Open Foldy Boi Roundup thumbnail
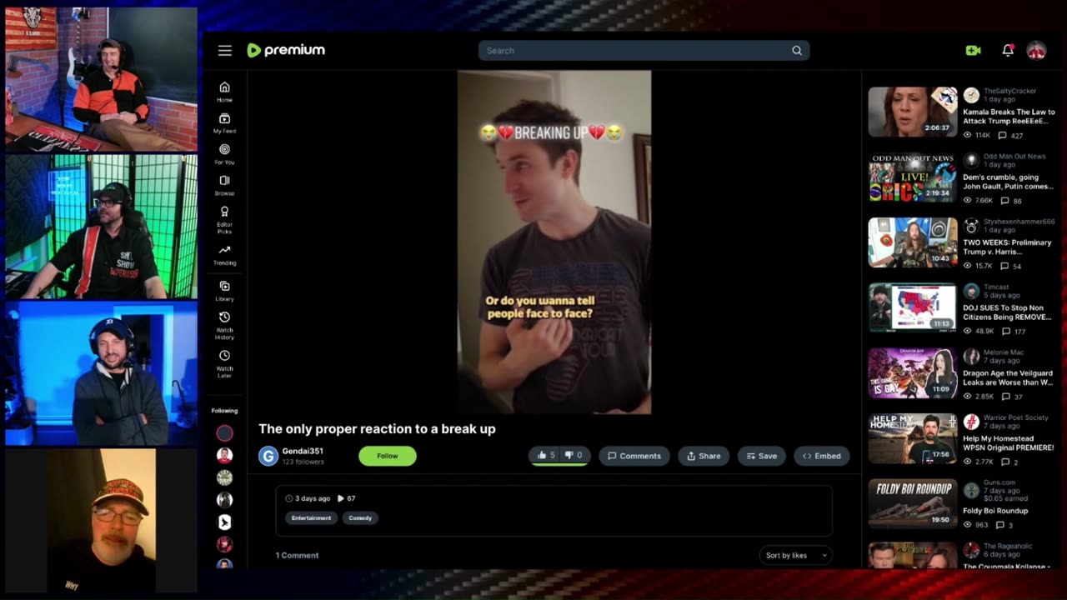This screenshot has height=600, width=1067. pos(913,503)
